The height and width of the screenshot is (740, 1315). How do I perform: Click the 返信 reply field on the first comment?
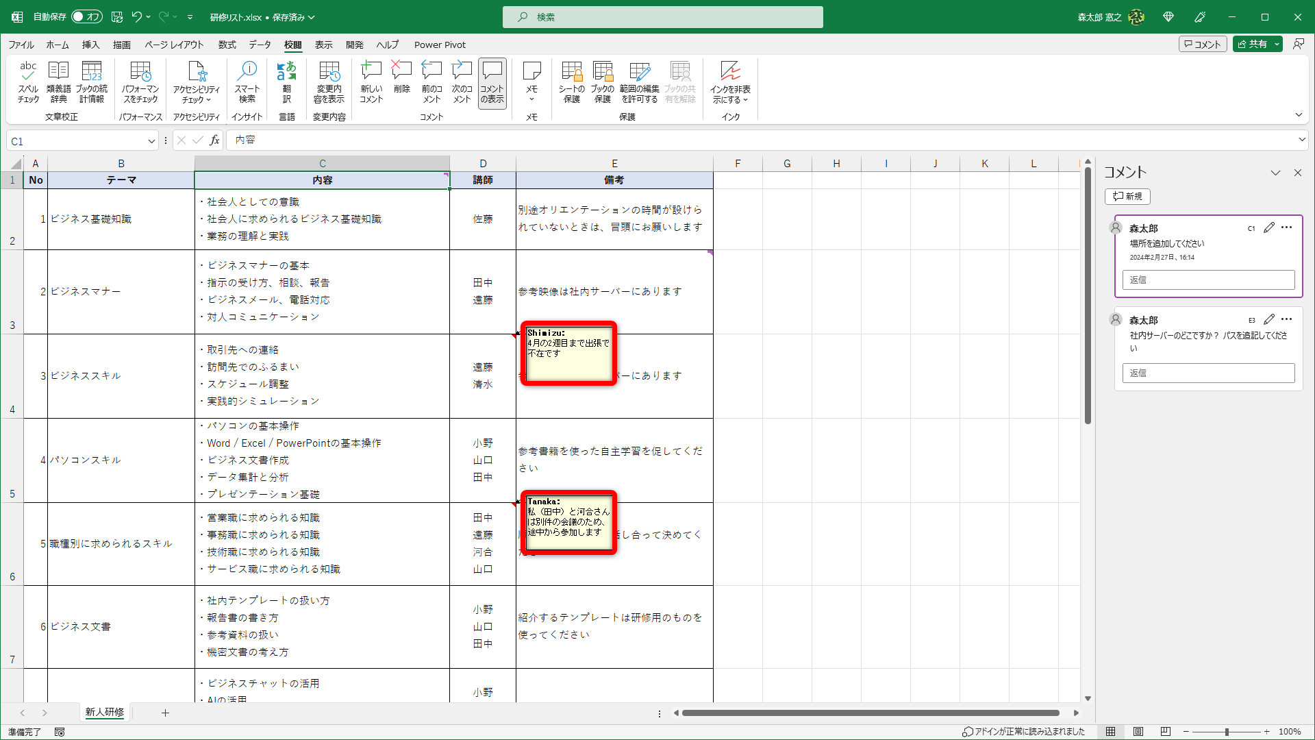pos(1208,280)
